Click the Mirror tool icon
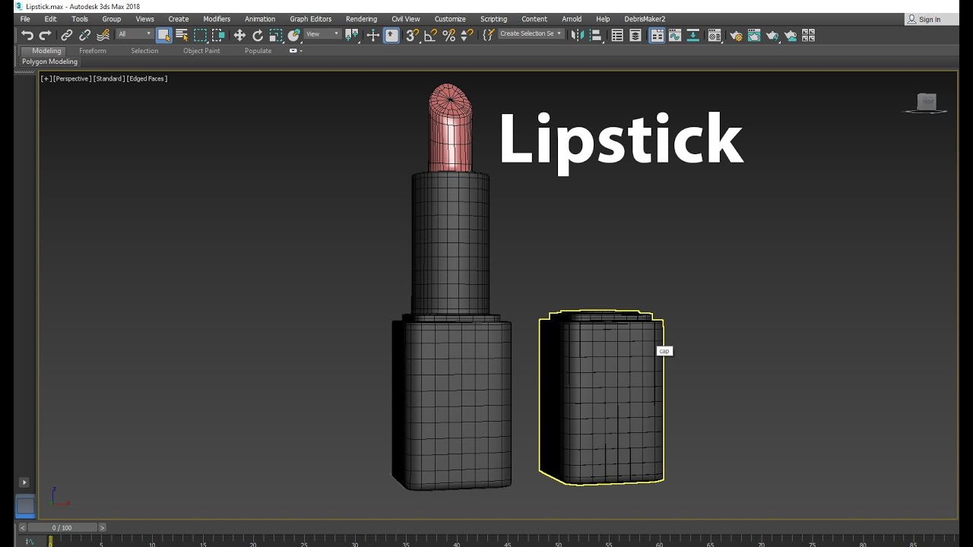Image resolution: width=973 pixels, height=547 pixels. pos(578,35)
